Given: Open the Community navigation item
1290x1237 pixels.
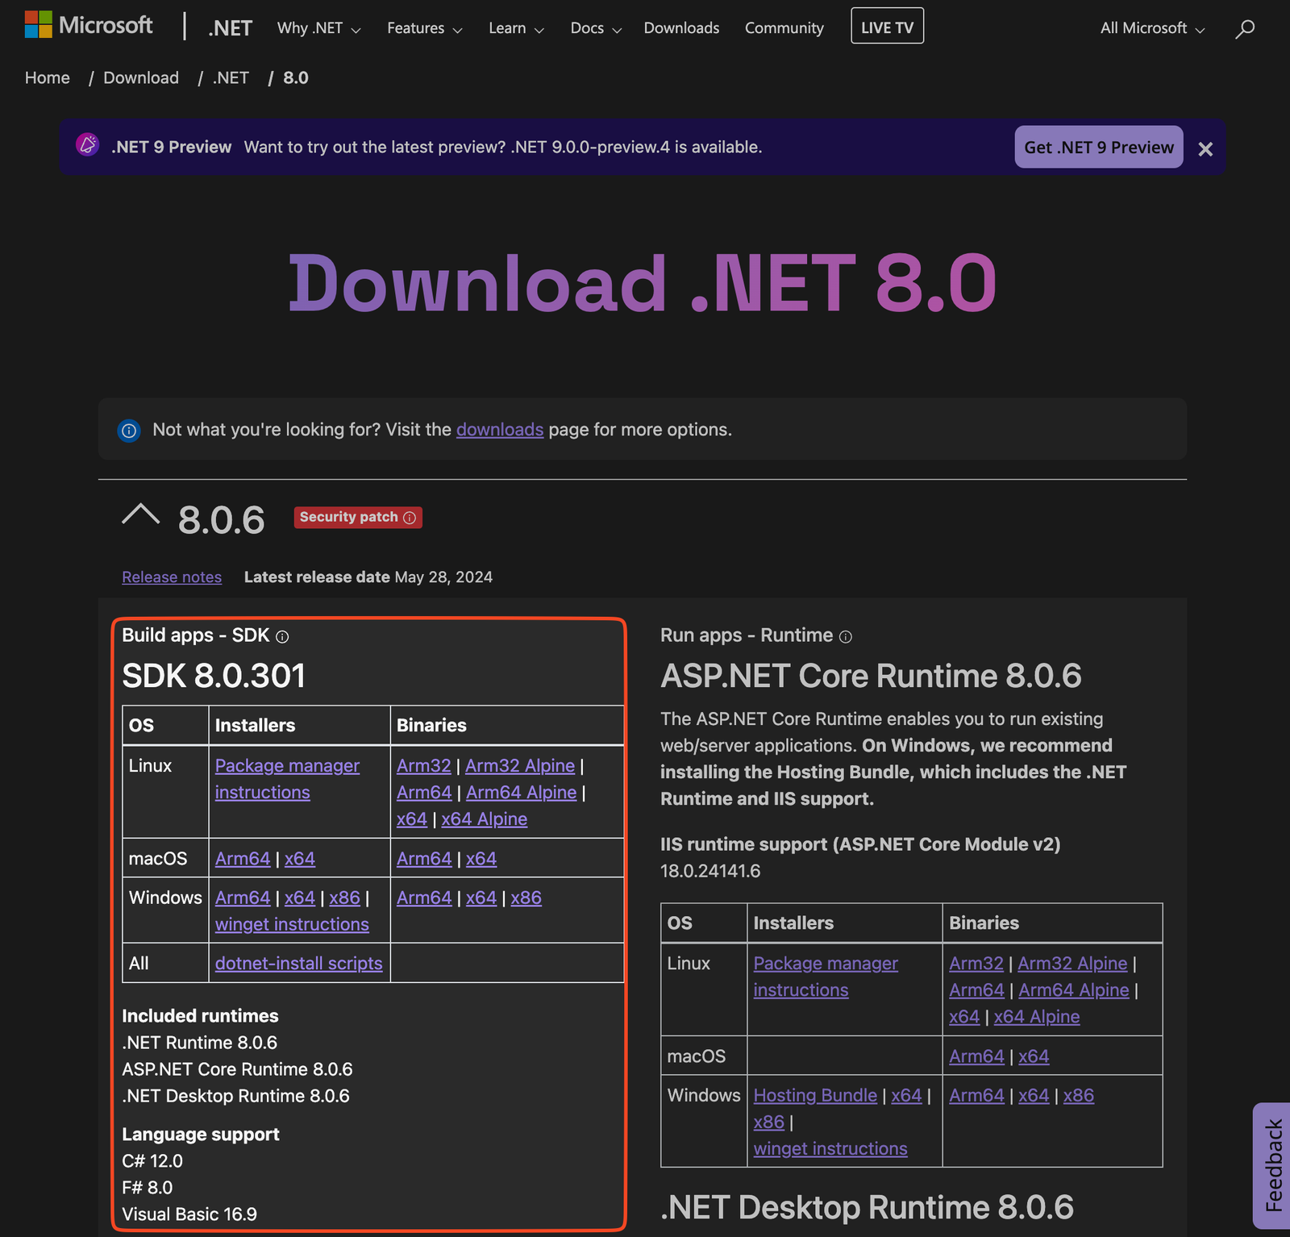Looking at the screenshot, I should (x=784, y=27).
